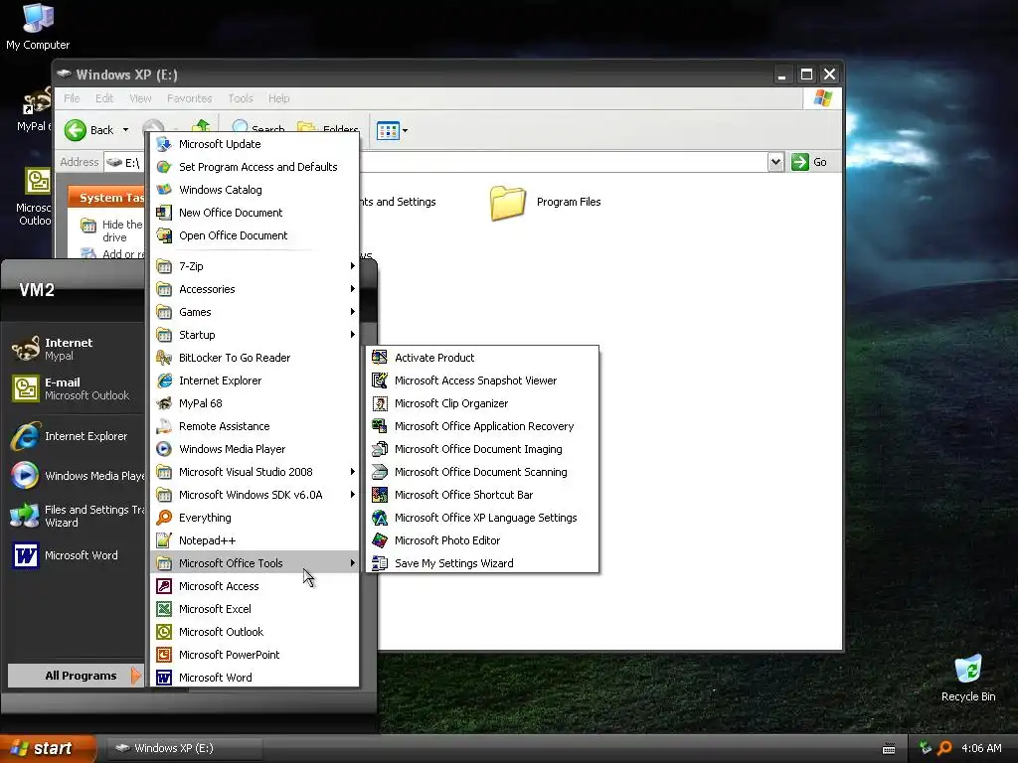
Task: Open the address bar dropdown in Explorer
Action: tap(775, 162)
